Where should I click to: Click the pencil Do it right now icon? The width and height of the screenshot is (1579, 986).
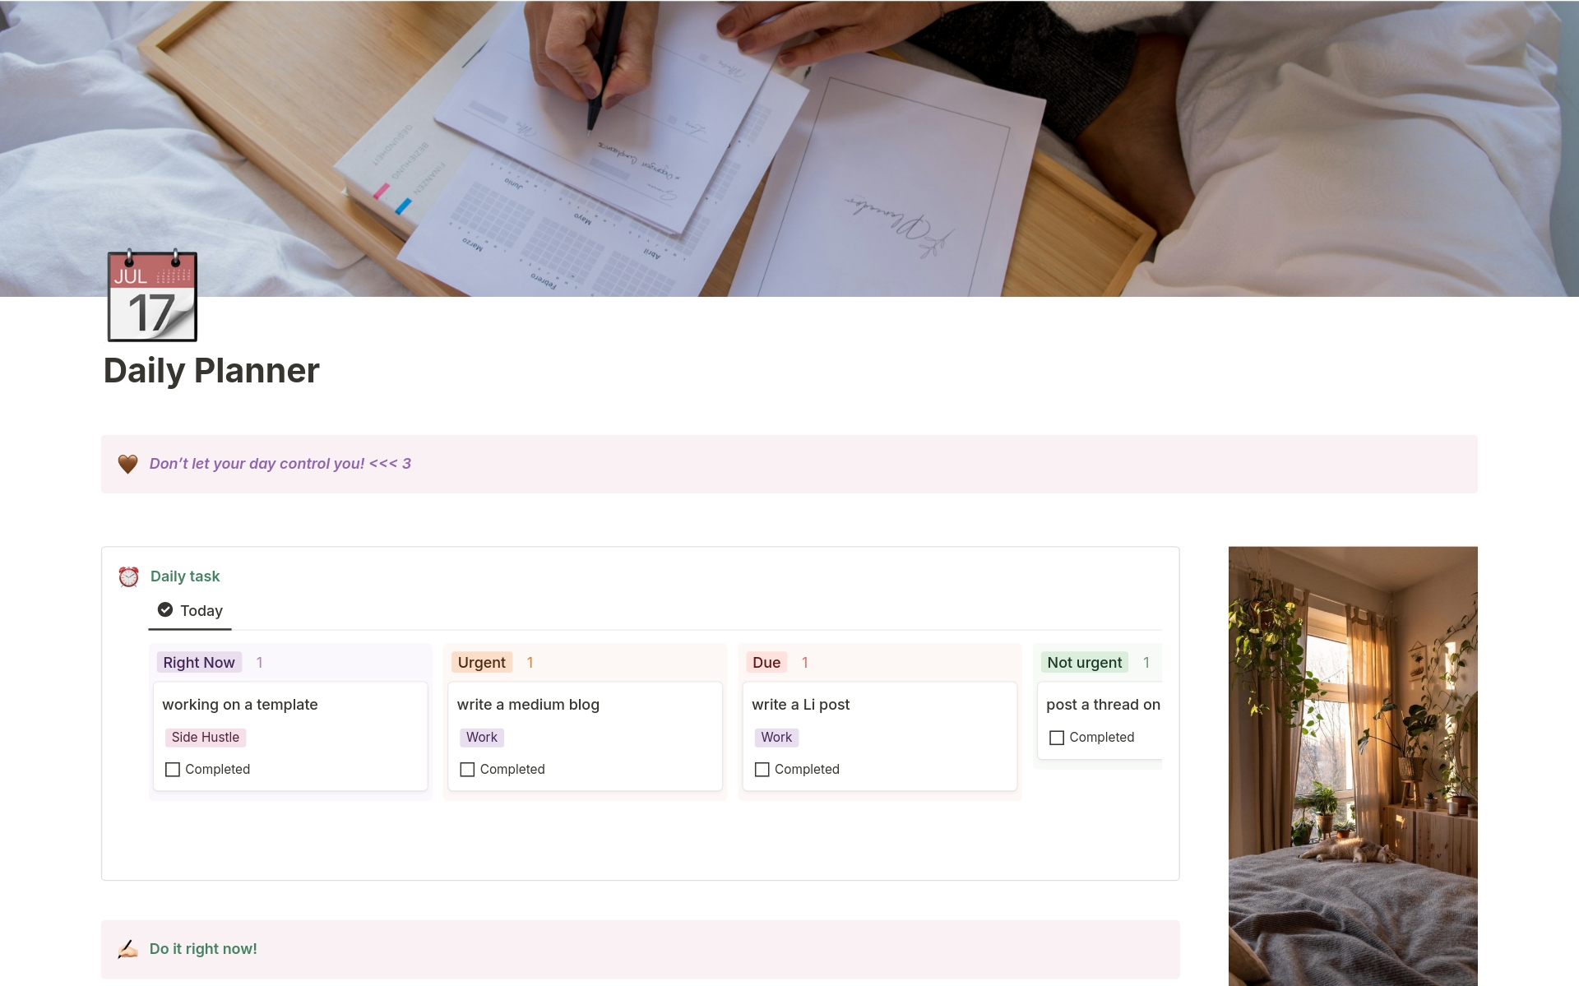127,947
